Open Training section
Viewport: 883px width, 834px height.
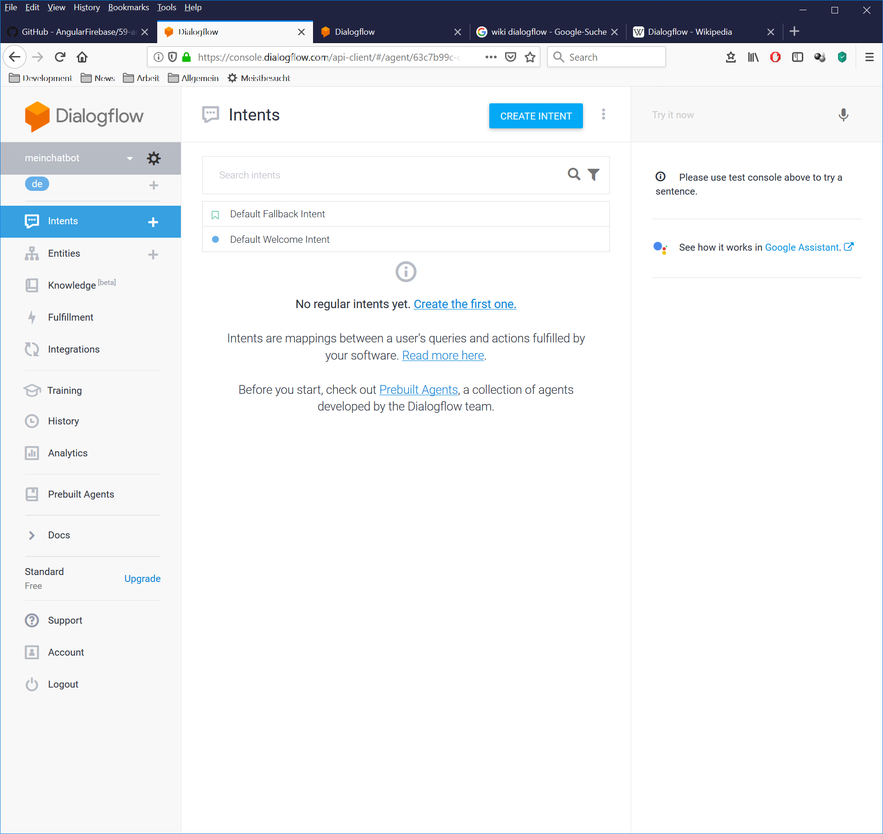pyautogui.click(x=64, y=391)
